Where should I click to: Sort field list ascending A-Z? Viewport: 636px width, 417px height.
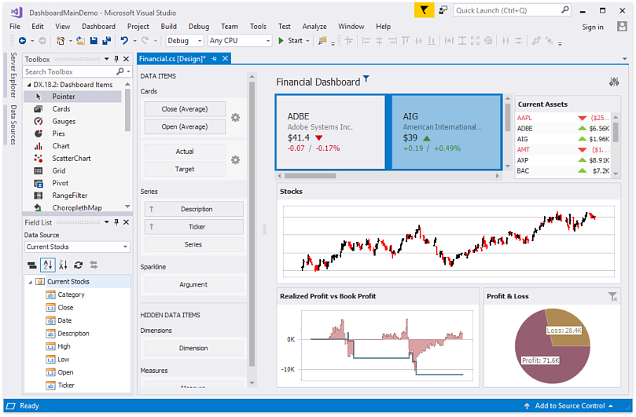click(x=47, y=265)
